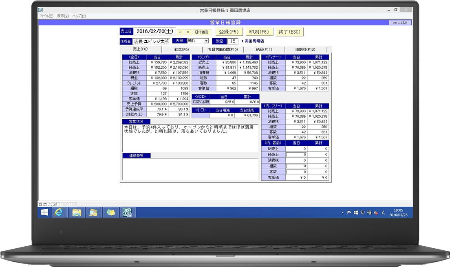The width and height of the screenshot is (450, 267).
Task: Open the 表示(V) menu
Action: tap(63, 16)
